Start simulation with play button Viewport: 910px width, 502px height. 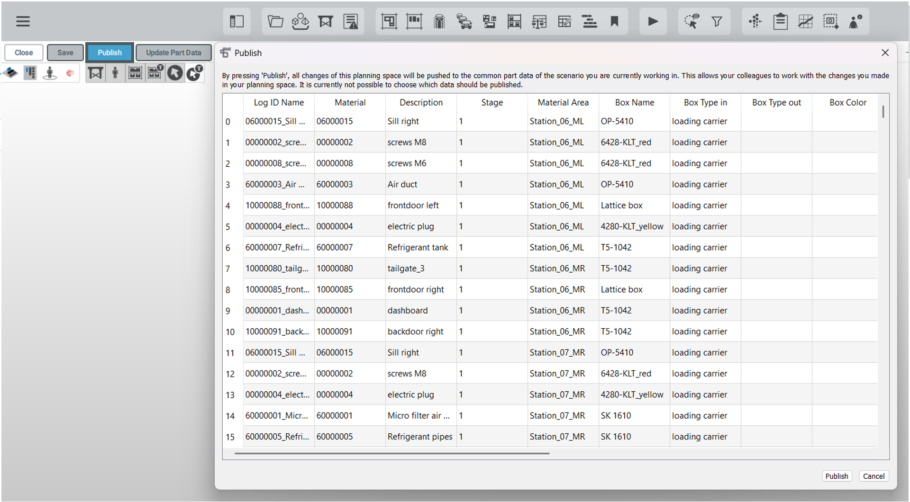point(653,21)
